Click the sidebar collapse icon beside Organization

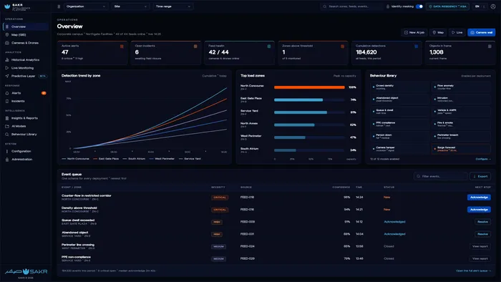[59, 6]
